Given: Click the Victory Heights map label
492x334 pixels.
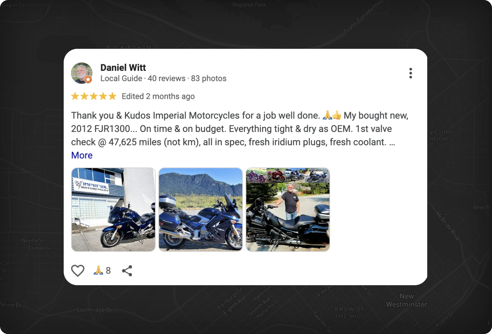Looking at the screenshot, I should click(x=441, y=136).
